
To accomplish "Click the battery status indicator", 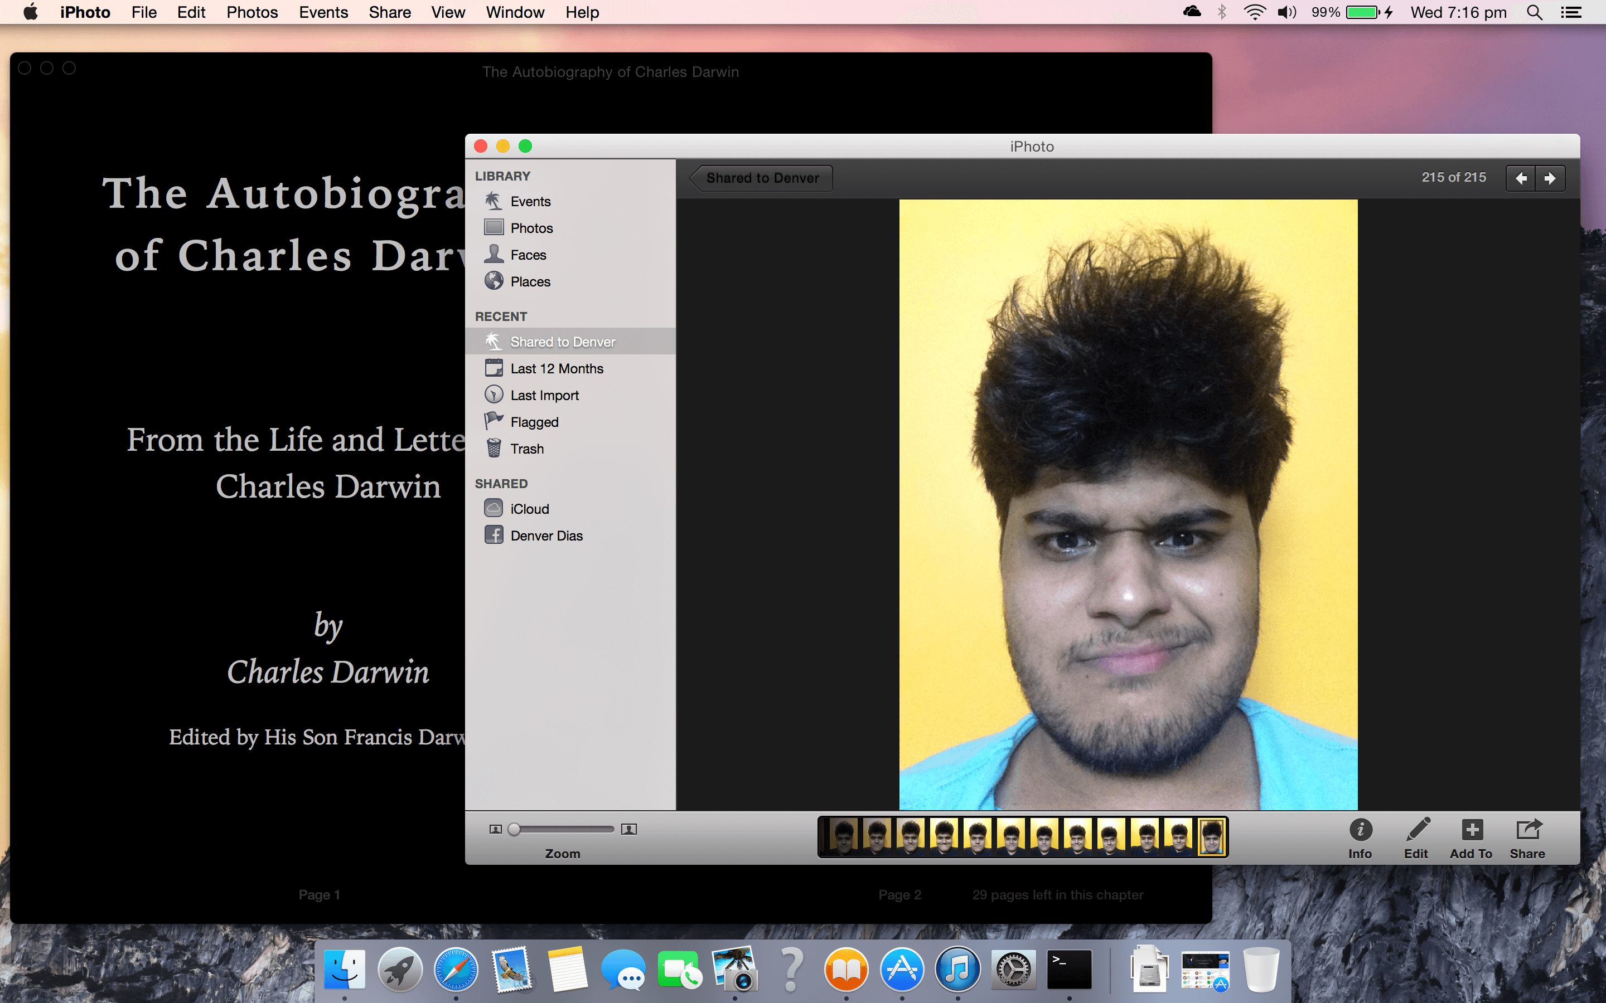I will [x=1352, y=12].
